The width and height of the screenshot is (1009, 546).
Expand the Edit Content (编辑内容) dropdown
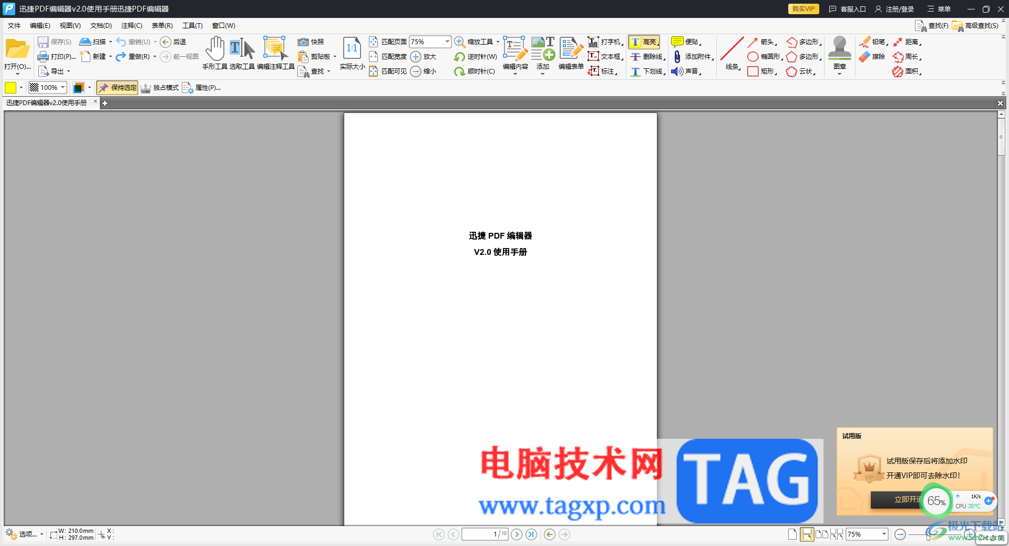(x=515, y=74)
